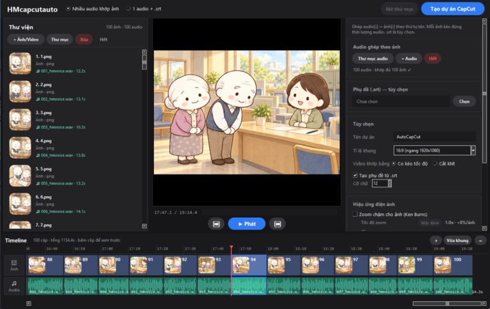
Task: Increase Cỡ chữ with stepper up arrow
Action: tap(389, 182)
